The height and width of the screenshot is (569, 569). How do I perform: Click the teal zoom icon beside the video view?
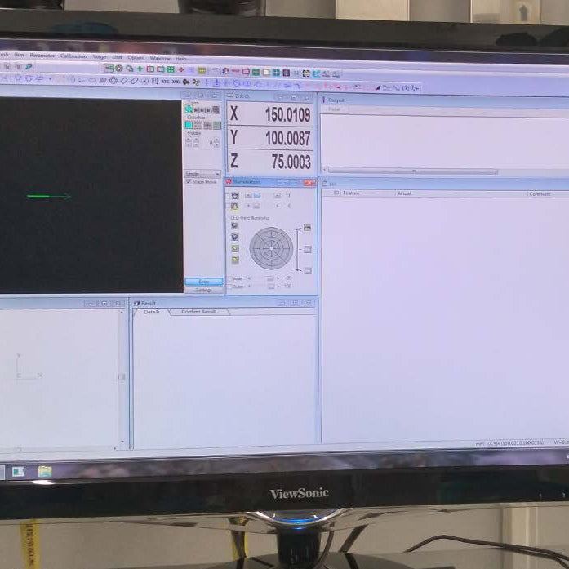pos(189,109)
